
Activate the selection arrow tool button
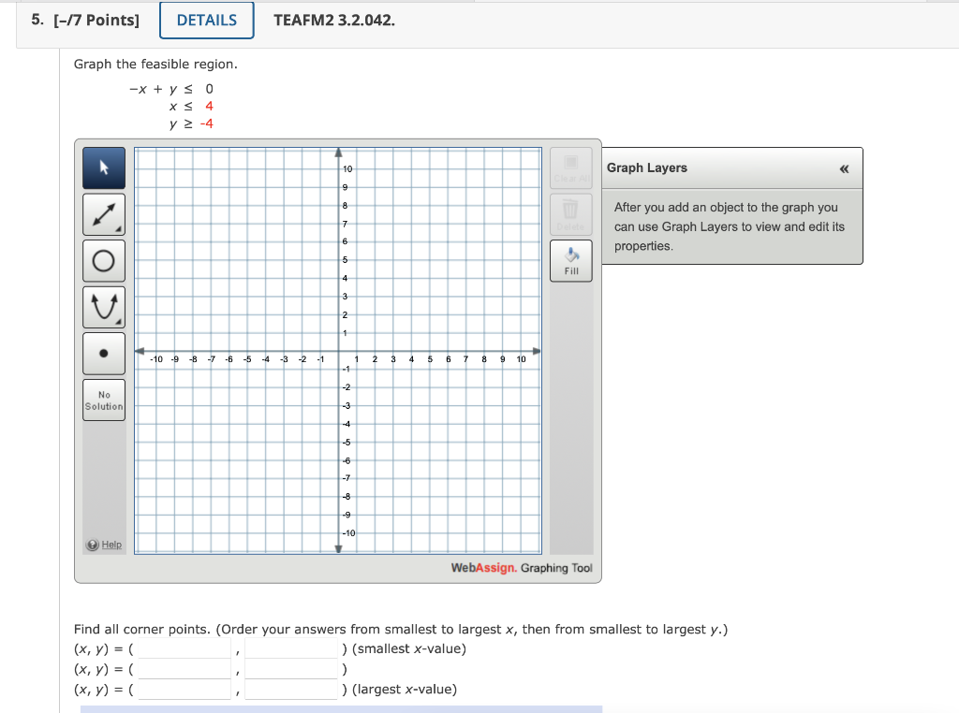tap(103, 167)
